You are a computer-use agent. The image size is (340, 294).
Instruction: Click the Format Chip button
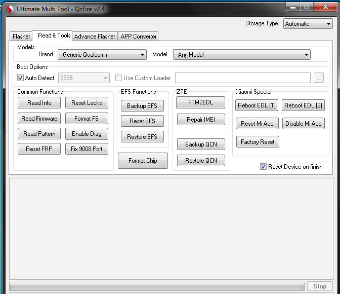point(143,161)
